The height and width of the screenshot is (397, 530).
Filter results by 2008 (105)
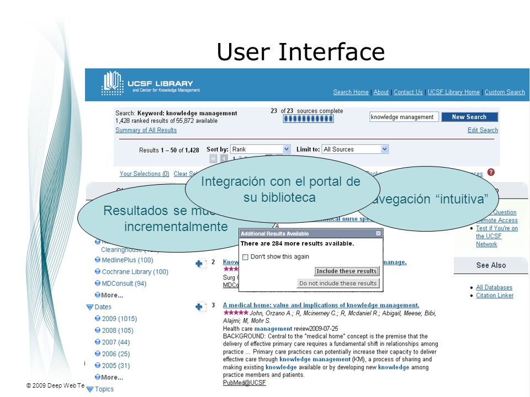(118, 330)
